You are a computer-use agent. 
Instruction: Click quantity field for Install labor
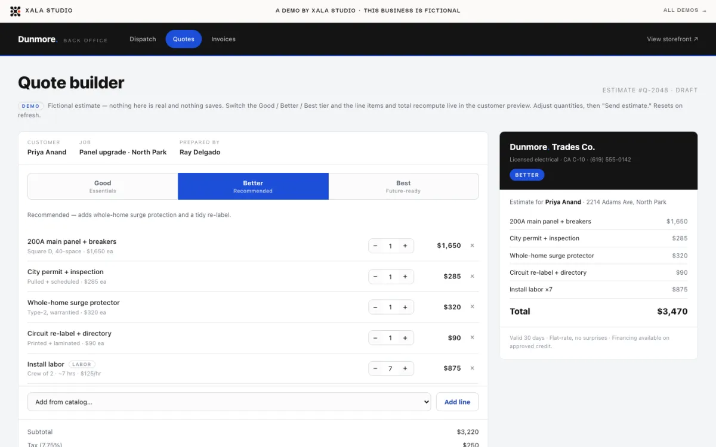coord(390,368)
